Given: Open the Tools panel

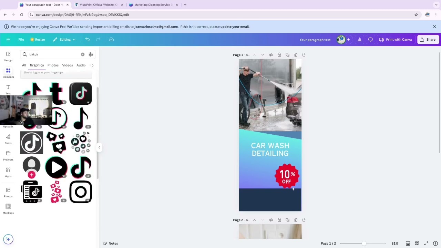Looking at the screenshot, I should pyautogui.click(x=8, y=139).
